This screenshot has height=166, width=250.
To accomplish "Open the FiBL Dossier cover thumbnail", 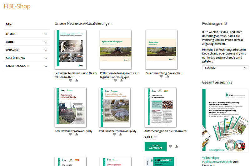I will (x=160, y=162).
